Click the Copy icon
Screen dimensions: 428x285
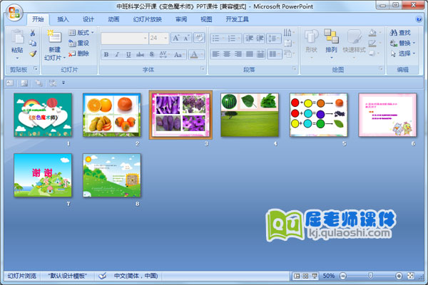coord(33,43)
